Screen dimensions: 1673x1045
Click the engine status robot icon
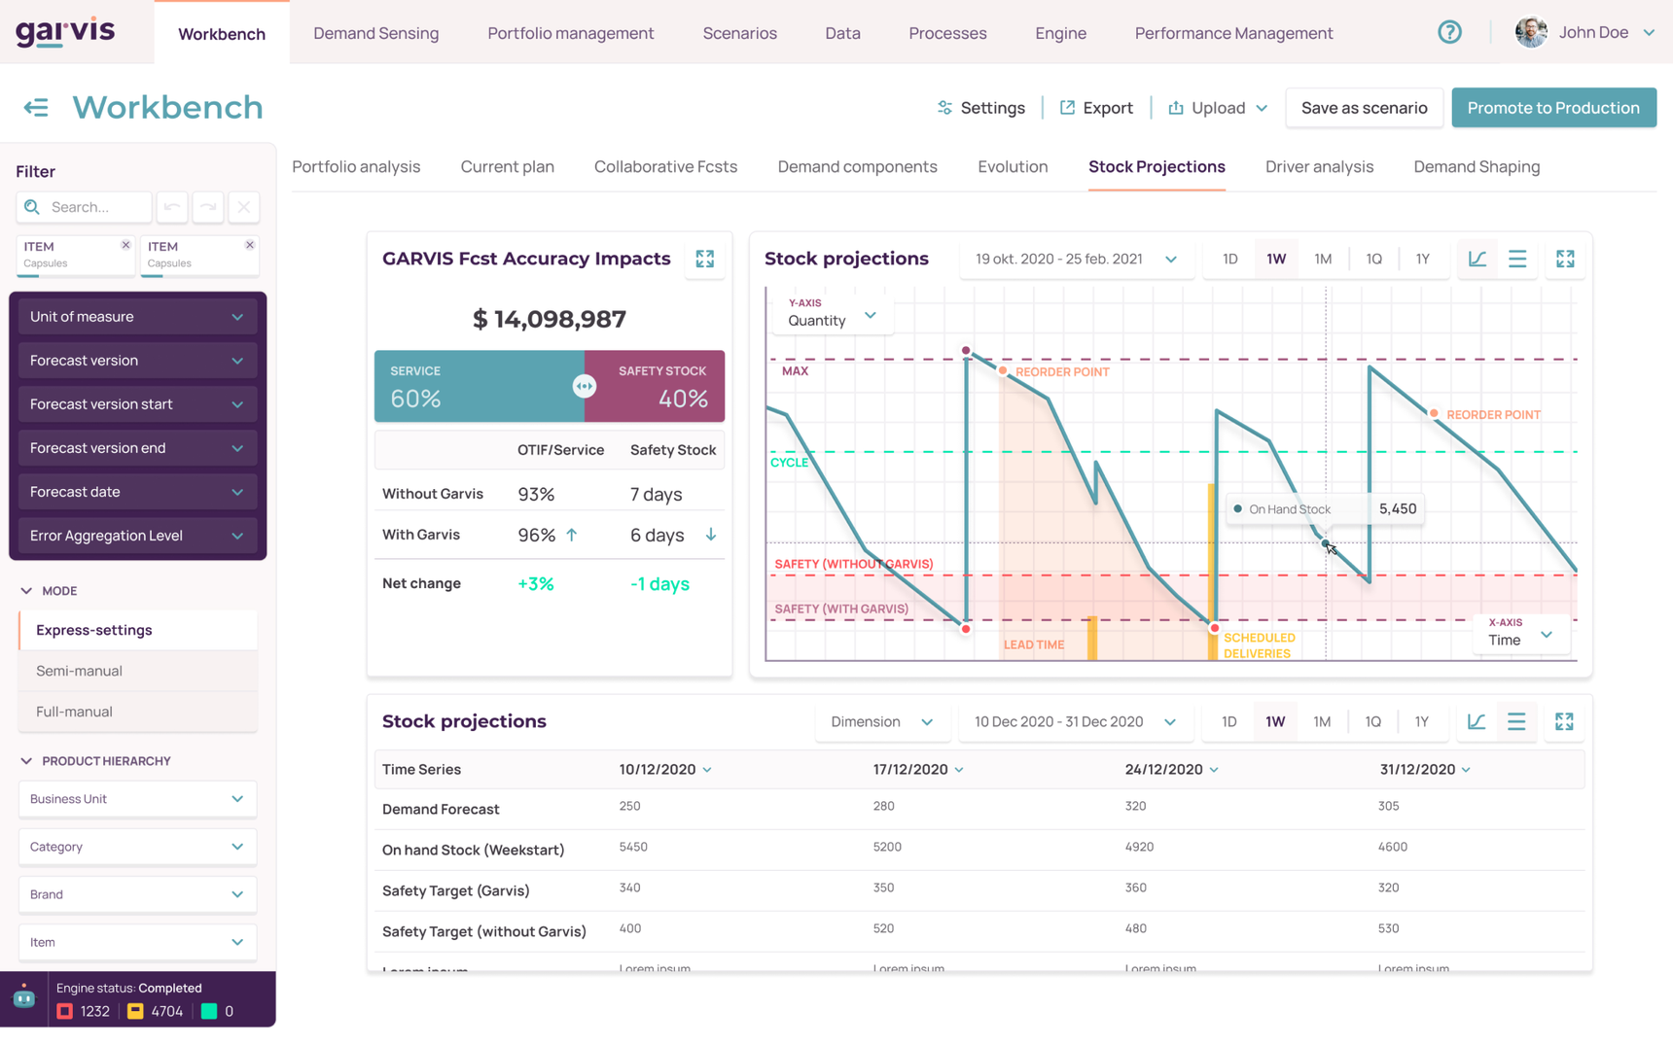[x=24, y=998]
